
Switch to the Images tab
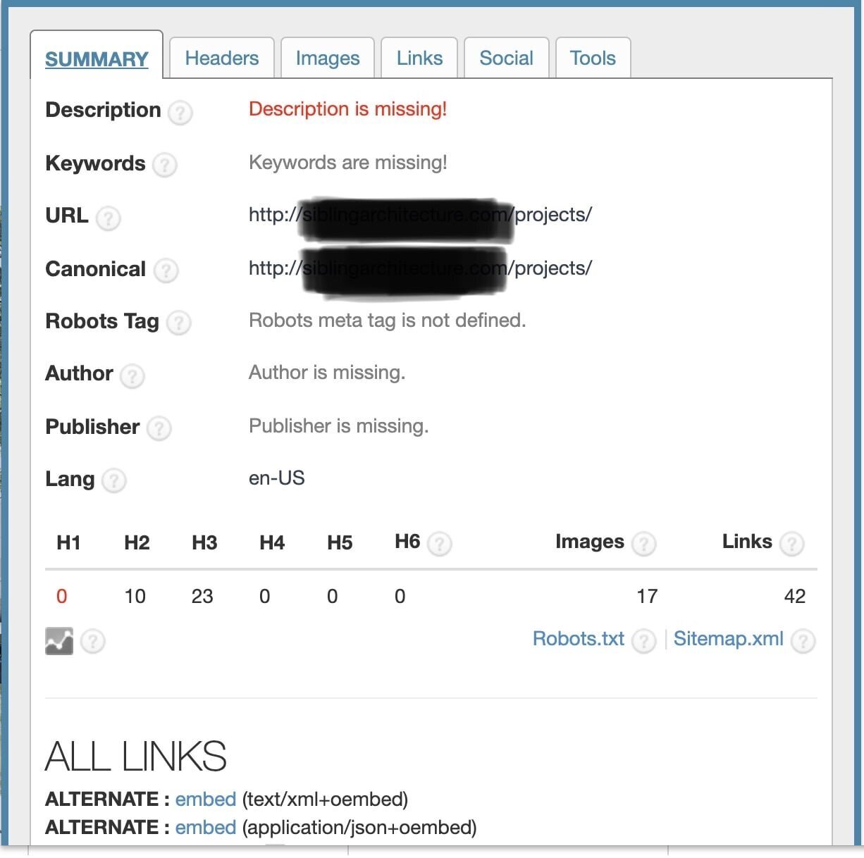tap(328, 58)
